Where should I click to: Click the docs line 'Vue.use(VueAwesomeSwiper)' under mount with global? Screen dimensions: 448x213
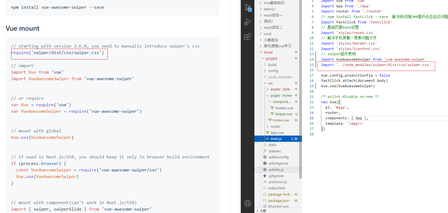coord(42,137)
